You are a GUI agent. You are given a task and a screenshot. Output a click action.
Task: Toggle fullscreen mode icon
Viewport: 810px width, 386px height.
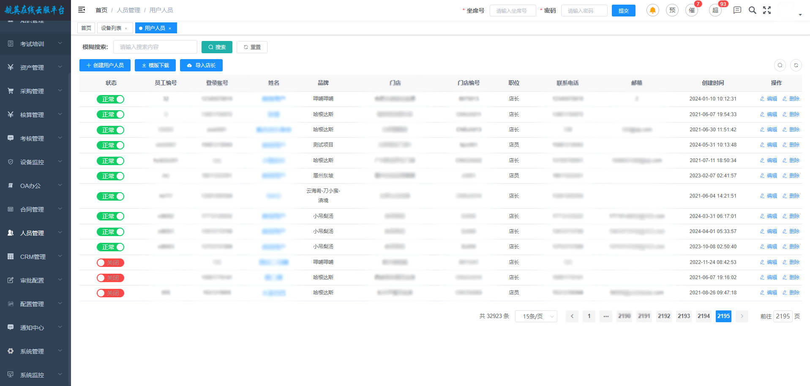tap(767, 10)
